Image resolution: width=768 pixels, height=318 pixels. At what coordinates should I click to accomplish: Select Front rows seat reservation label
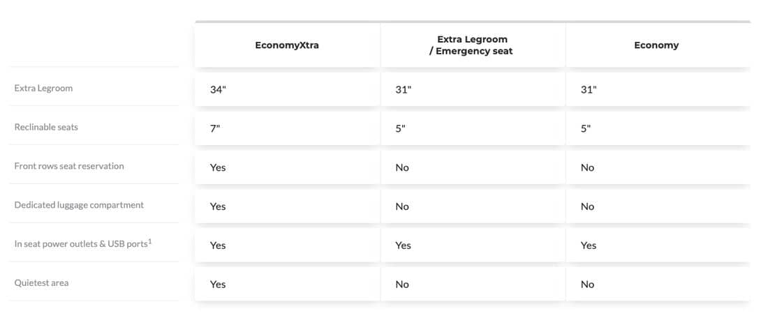[69, 166]
